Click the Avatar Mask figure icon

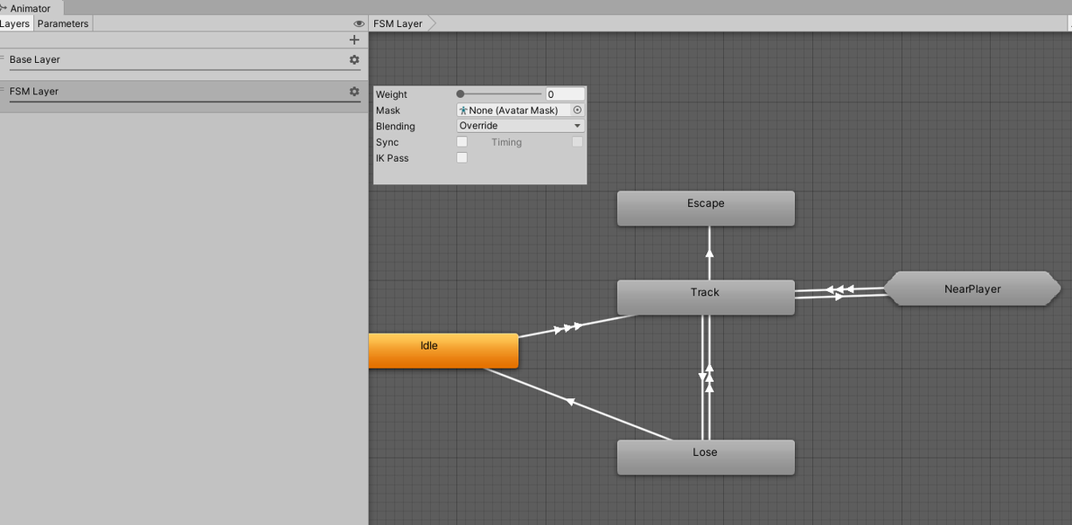pos(463,110)
